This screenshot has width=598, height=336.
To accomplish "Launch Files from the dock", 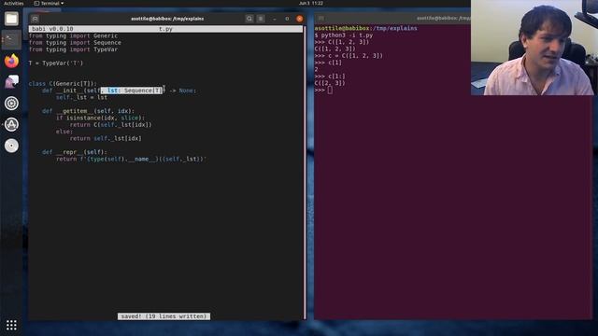I will tap(11, 19).
